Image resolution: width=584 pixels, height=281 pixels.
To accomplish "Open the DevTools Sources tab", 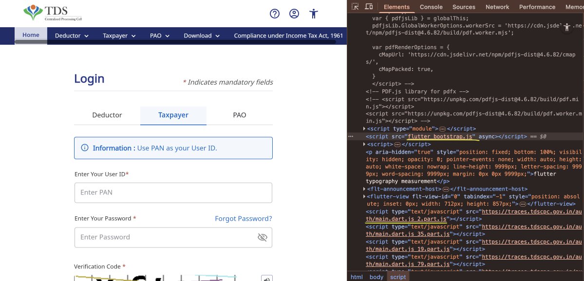I will (x=464, y=7).
